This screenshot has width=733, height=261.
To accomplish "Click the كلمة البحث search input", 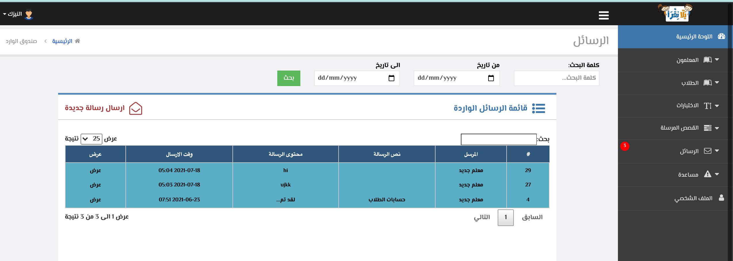I will point(556,78).
